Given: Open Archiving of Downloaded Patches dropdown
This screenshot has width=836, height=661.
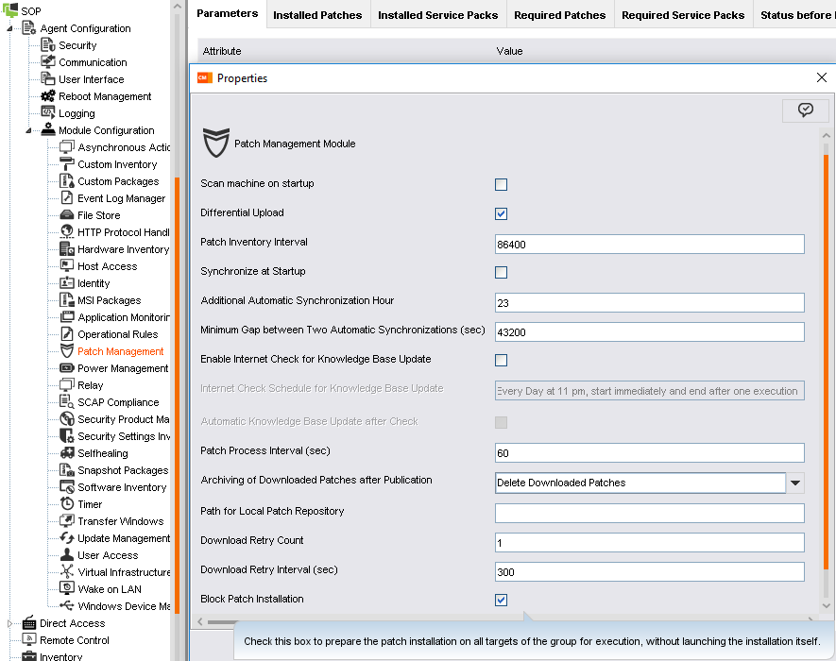Looking at the screenshot, I should click(x=795, y=483).
